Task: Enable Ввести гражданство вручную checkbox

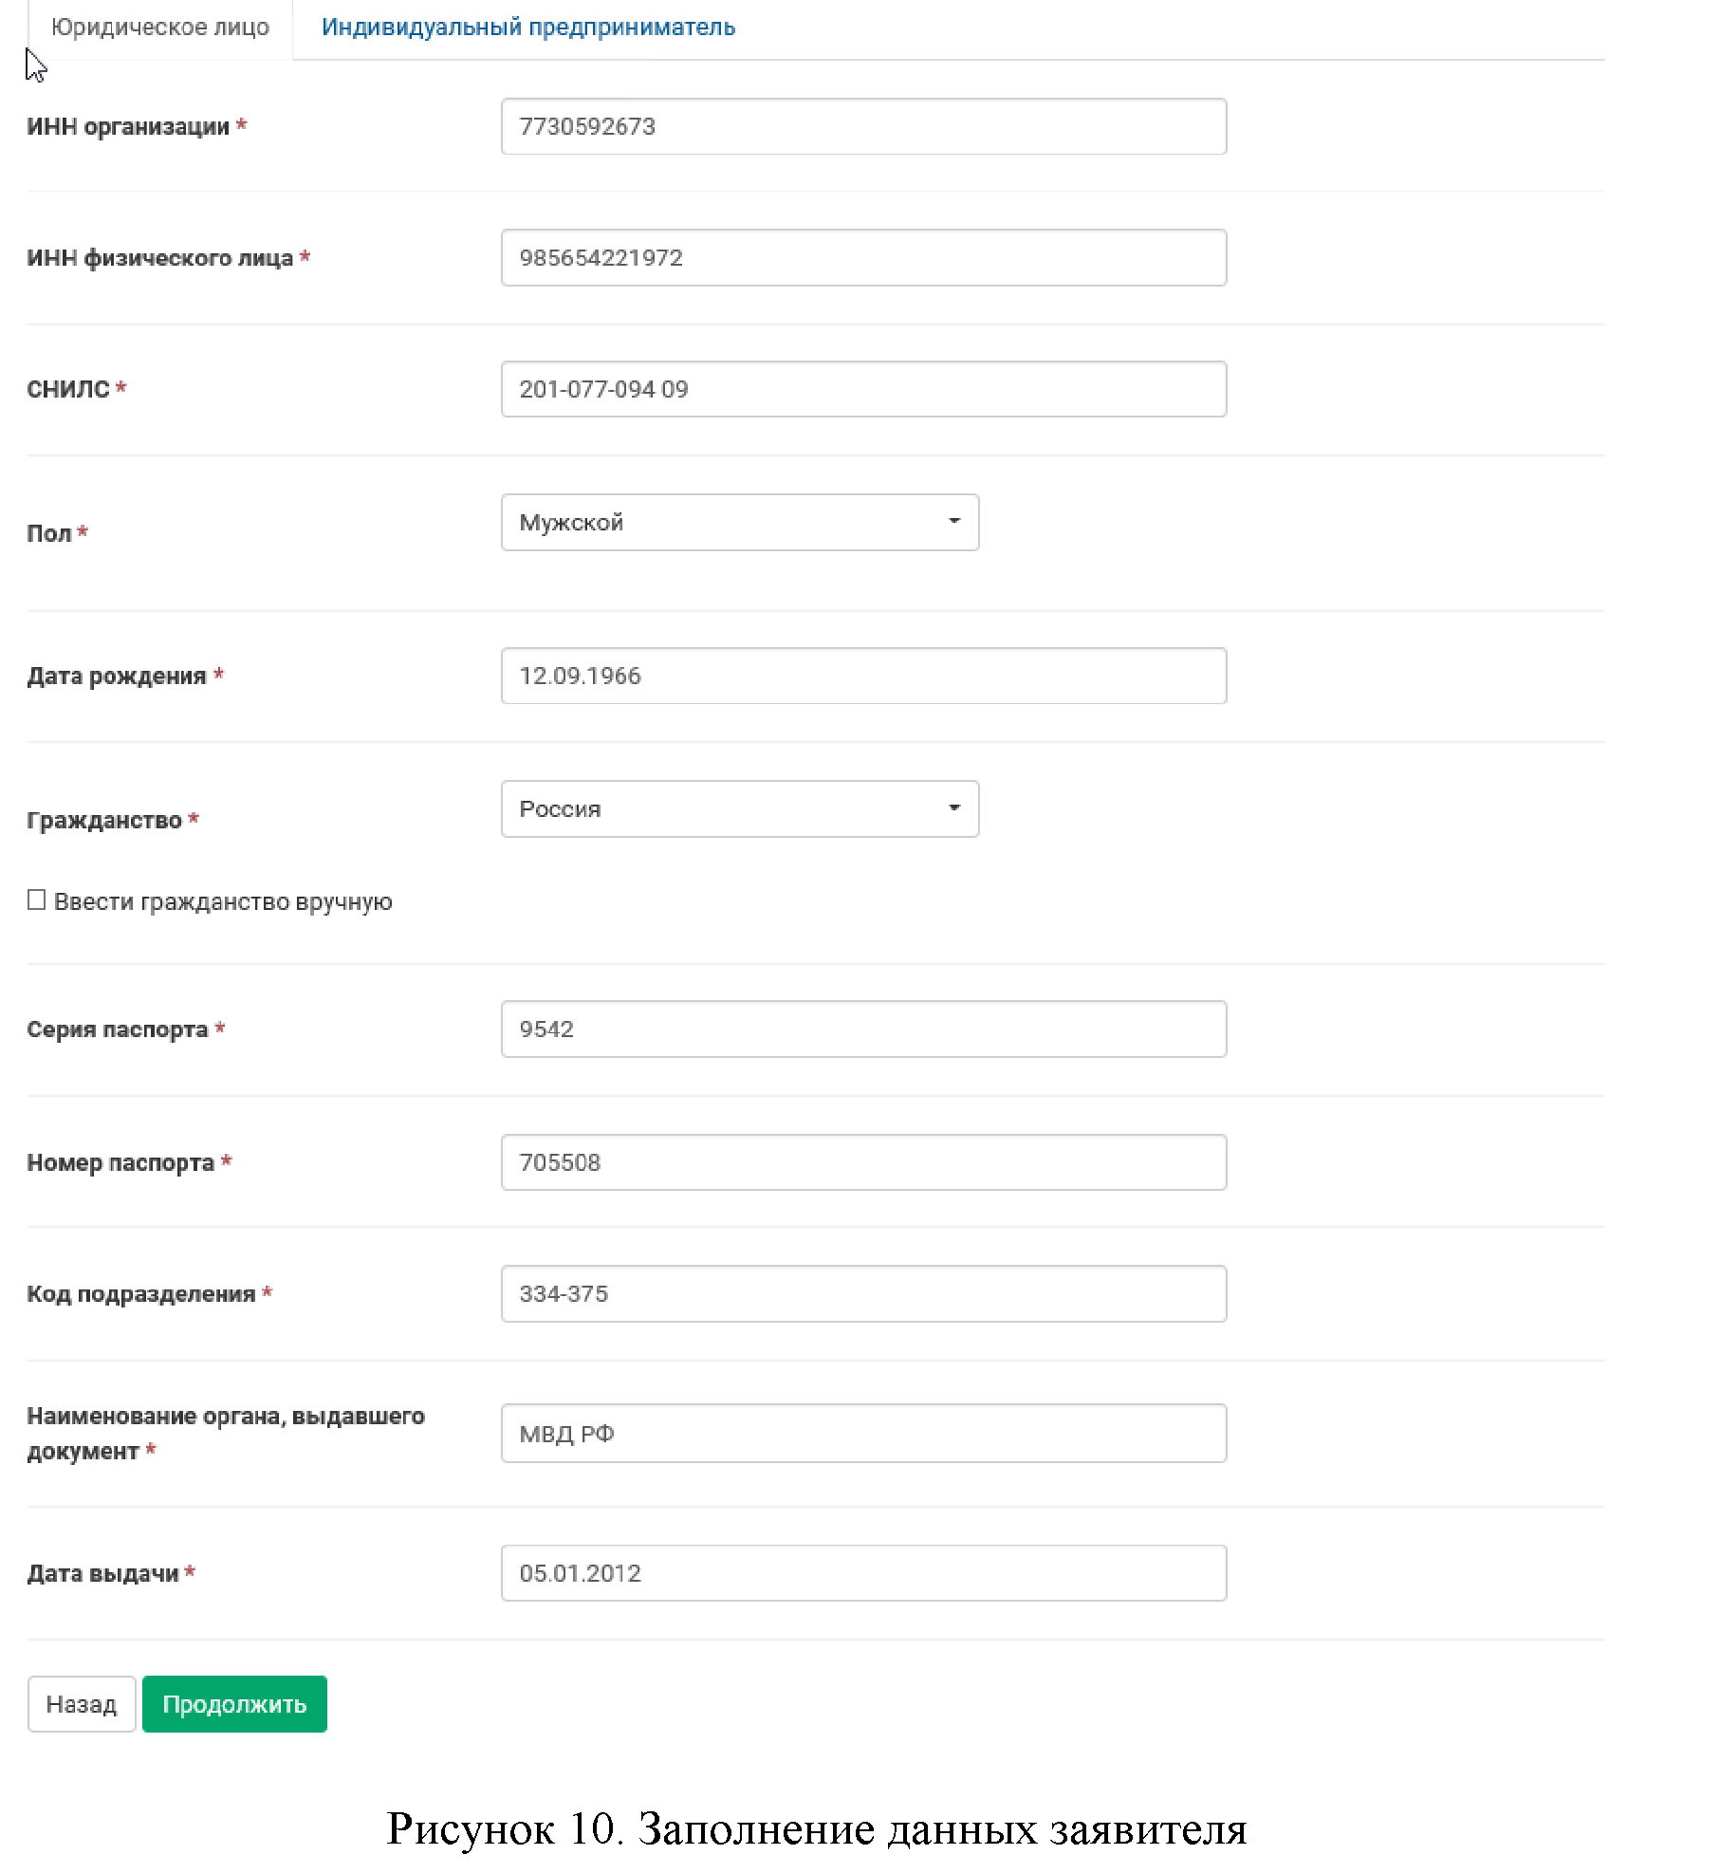Action: click(37, 899)
